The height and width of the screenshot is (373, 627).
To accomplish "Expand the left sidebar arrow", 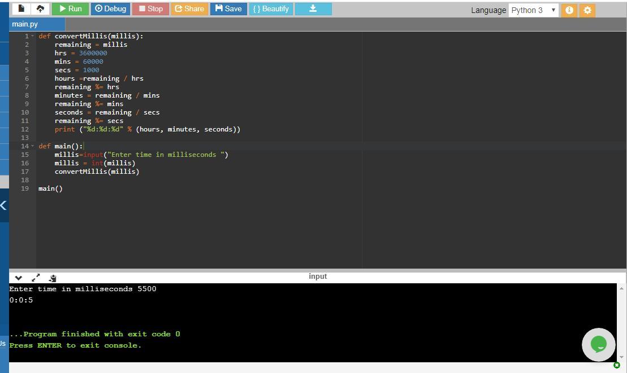I will [x=3, y=205].
